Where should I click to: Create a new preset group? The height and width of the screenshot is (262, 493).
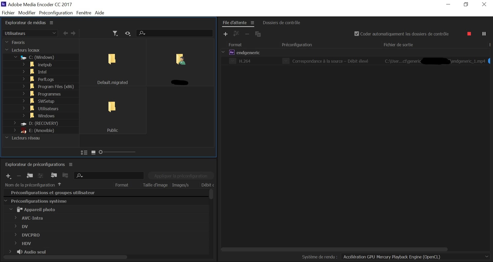(x=30, y=176)
